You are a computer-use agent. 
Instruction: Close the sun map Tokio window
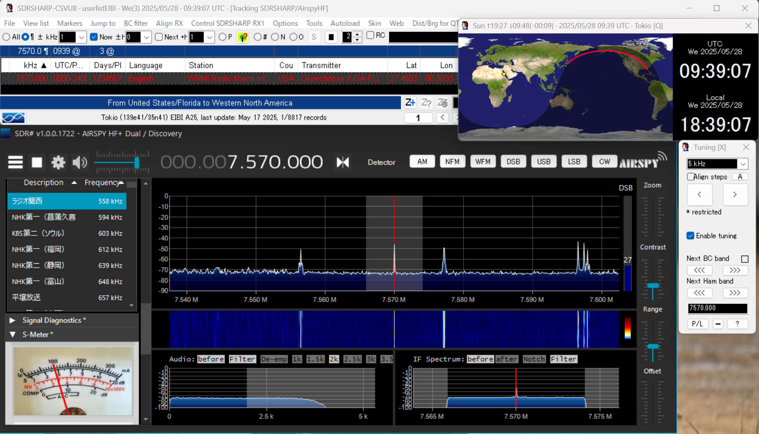[748, 26]
